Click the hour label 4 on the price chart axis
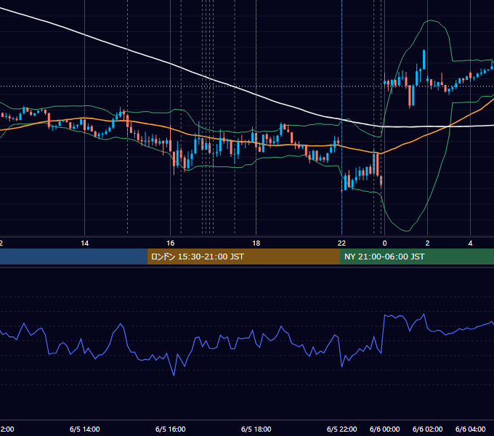The height and width of the screenshot is (436, 494). (470, 243)
